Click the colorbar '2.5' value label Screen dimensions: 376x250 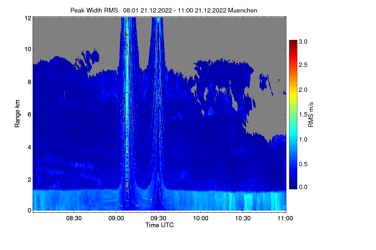pyautogui.click(x=303, y=65)
